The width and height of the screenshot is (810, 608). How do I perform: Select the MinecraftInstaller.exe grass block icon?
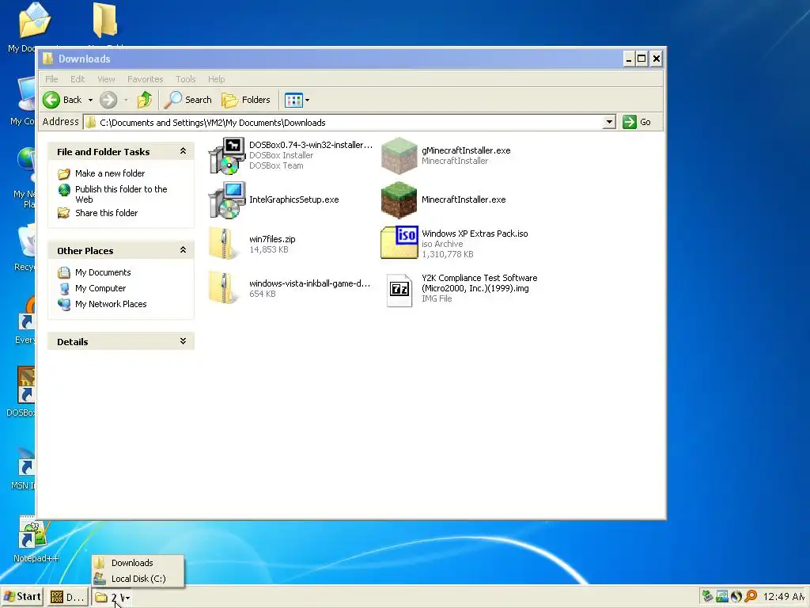399,200
